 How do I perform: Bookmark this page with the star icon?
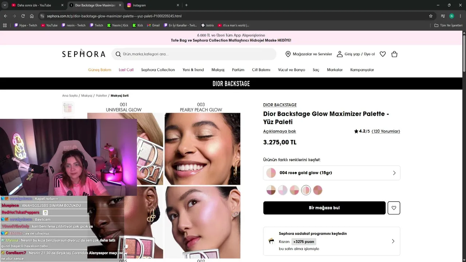pos(431,16)
